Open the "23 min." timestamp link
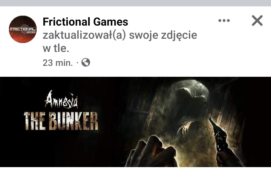The image size is (271, 172). [58, 63]
